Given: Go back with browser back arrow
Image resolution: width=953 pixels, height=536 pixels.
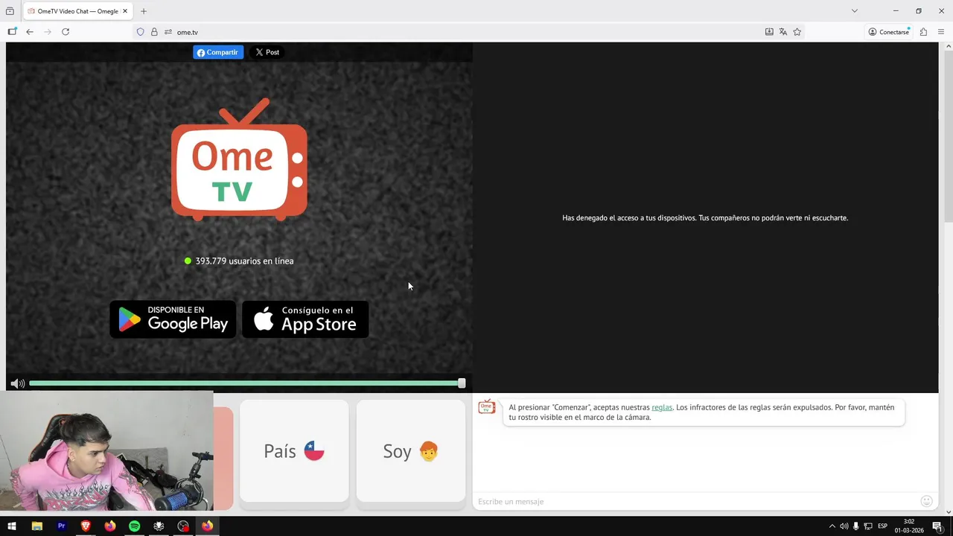Looking at the screenshot, I should (30, 32).
